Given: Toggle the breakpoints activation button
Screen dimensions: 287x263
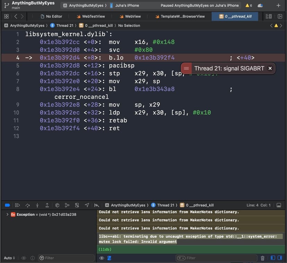Looking at the screenshot, I should [x=8, y=205].
